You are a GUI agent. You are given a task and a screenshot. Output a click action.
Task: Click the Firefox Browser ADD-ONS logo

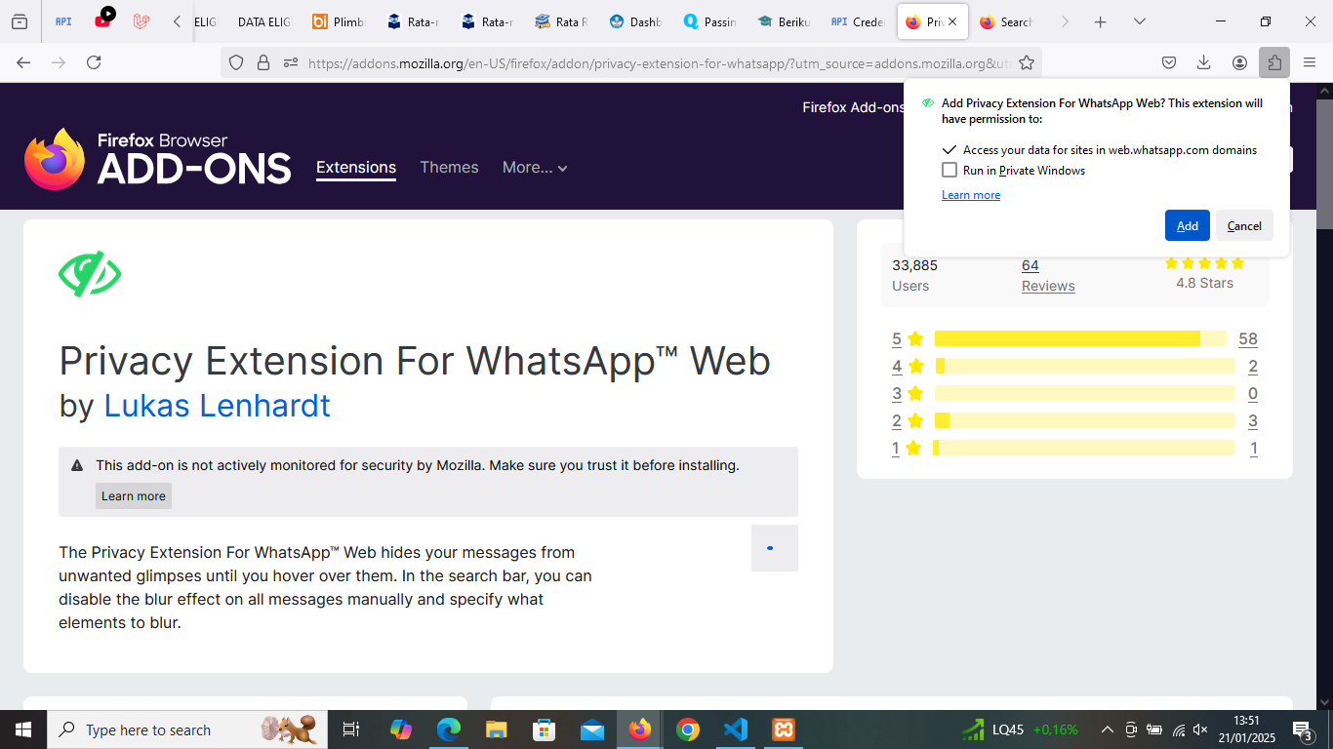[158, 159]
